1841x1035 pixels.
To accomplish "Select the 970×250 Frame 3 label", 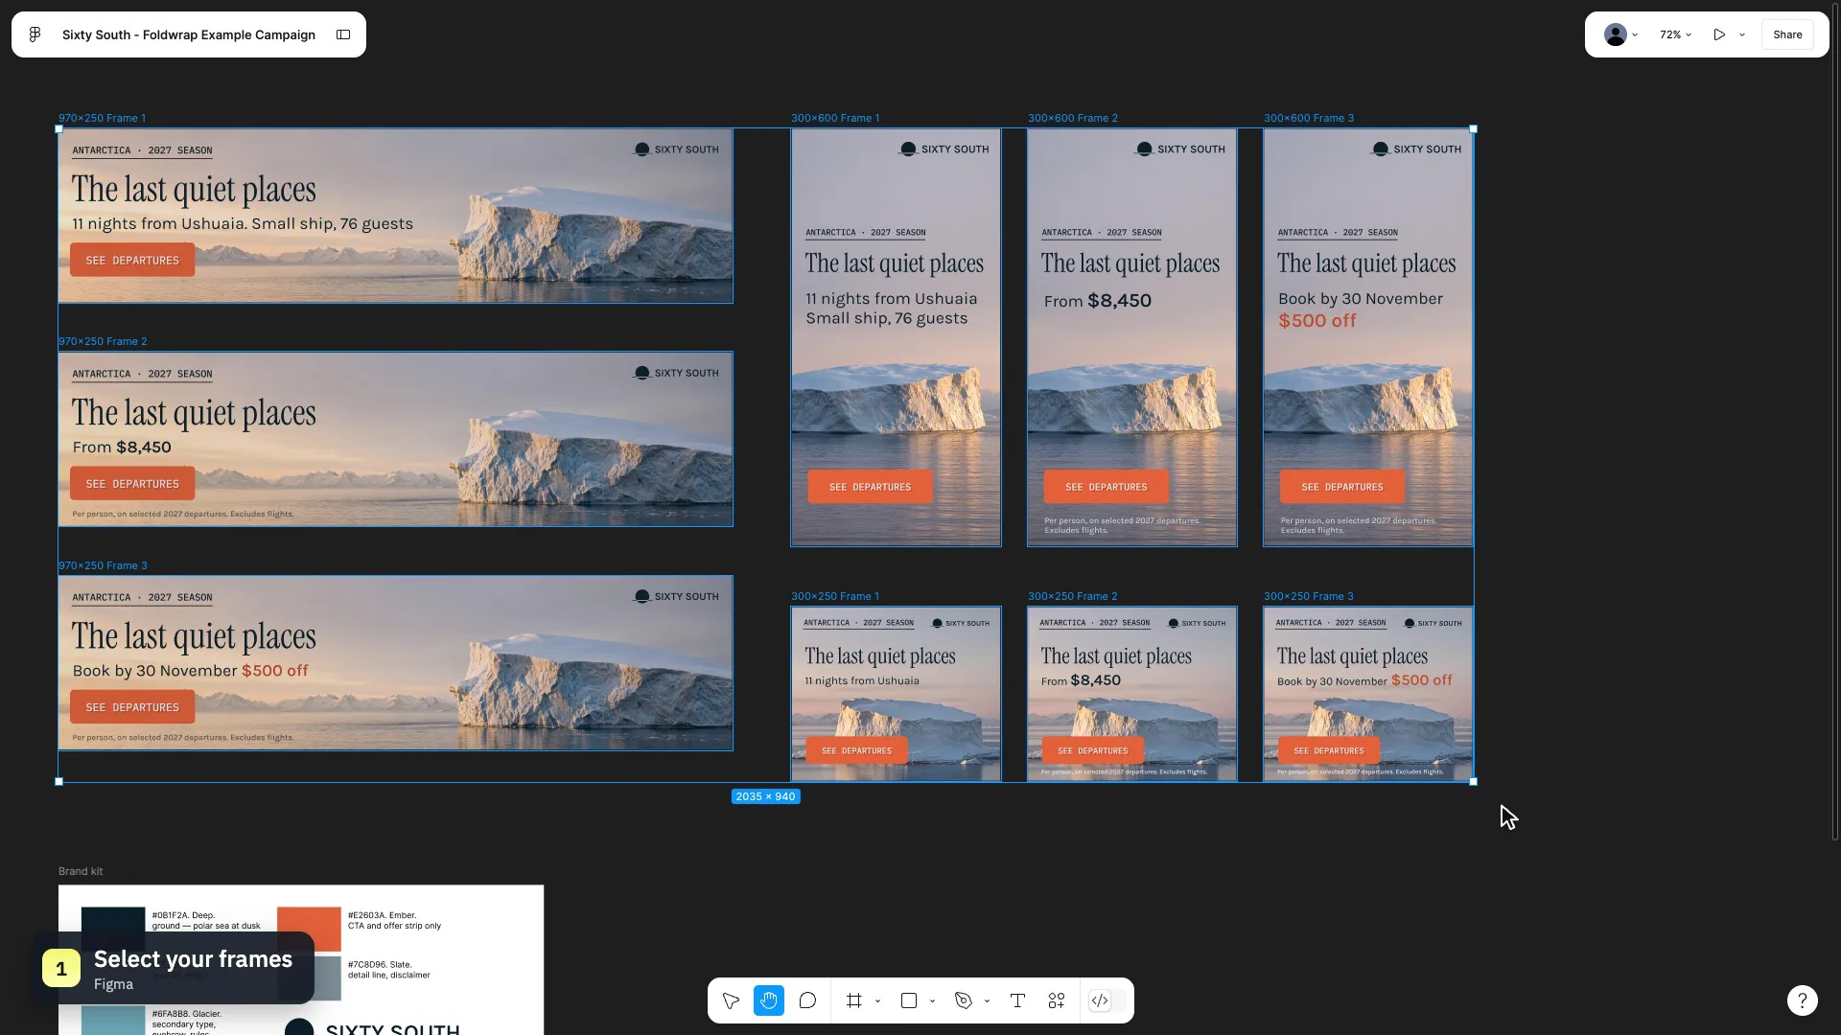I will click(x=103, y=565).
